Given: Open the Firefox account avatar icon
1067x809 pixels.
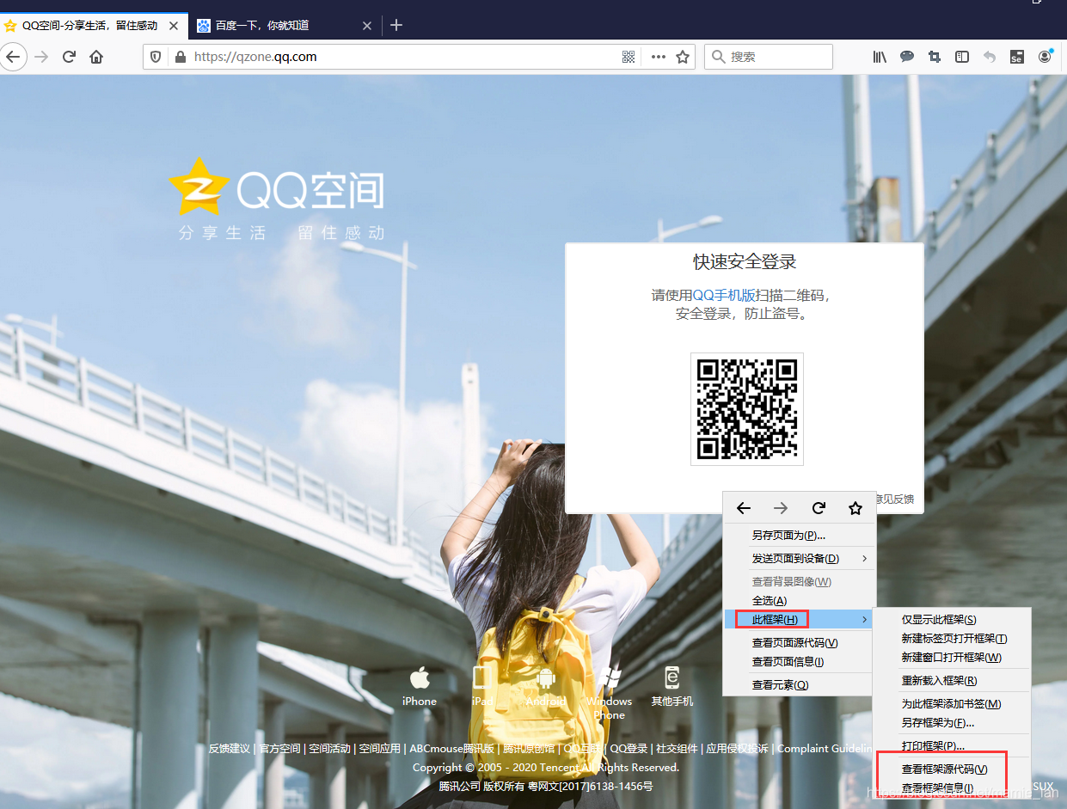Looking at the screenshot, I should (x=1045, y=57).
